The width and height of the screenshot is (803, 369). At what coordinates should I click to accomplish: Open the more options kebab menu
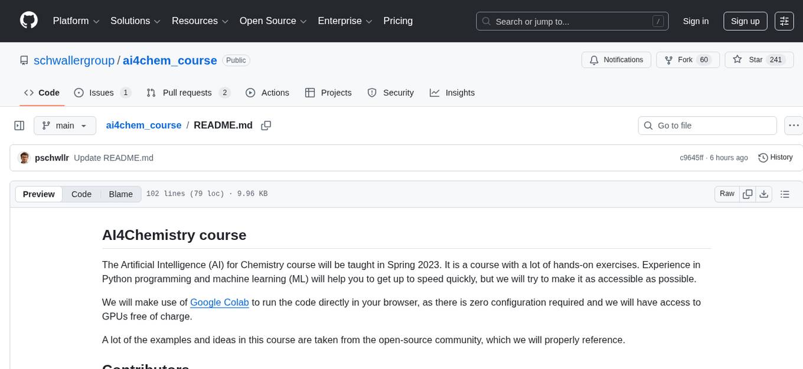(794, 125)
